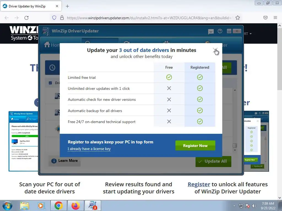Viewport: 282px width, 211px height.
Task: Close the Driver Updater by WinZip tab
Action: click(57, 6)
